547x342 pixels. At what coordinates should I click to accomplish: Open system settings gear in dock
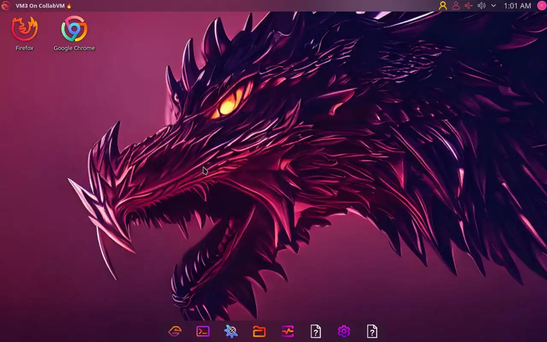(x=344, y=331)
